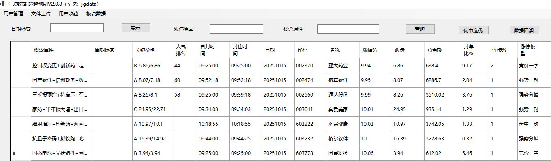Open the 用户管理 menu
This screenshot has height=161, width=551.
pos(13,14)
